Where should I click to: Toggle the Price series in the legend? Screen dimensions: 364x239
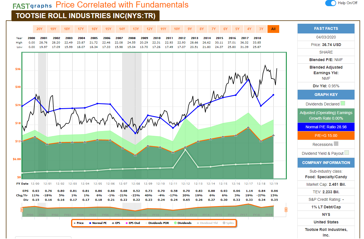pyautogui.click(x=79, y=223)
